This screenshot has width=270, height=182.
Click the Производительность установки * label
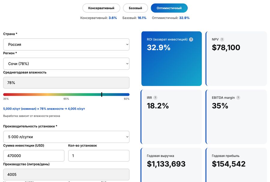click(30, 126)
